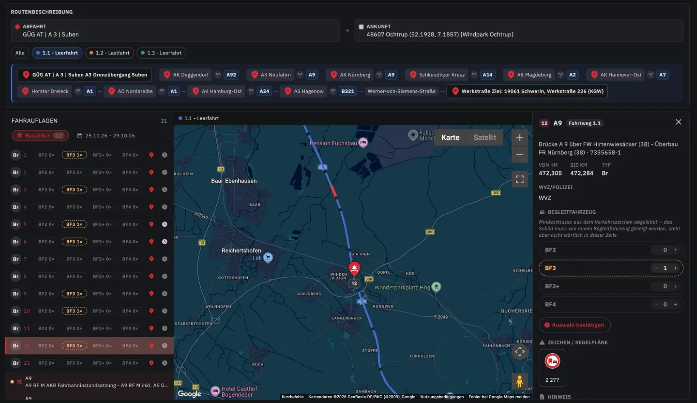This screenshot has height=403, width=697.
Task: Click clock icon in row 13
Action: point(164,363)
